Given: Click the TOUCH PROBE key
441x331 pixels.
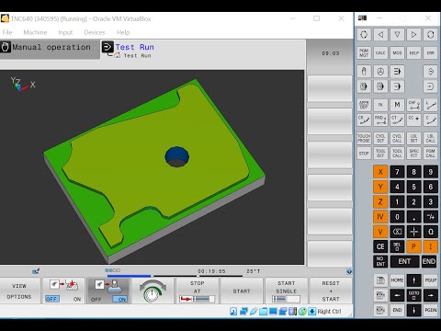Looking at the screenshot, I should (364, 138).
